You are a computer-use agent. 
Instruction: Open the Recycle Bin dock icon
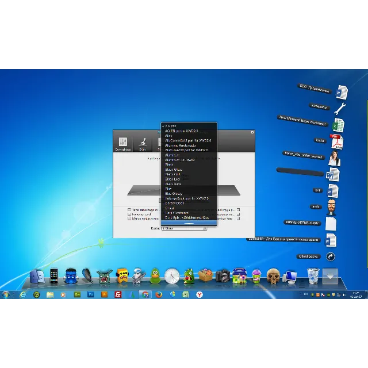[x=313, y=276]
